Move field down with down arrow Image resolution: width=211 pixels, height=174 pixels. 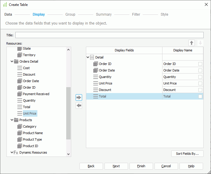[x=200, y=43]
